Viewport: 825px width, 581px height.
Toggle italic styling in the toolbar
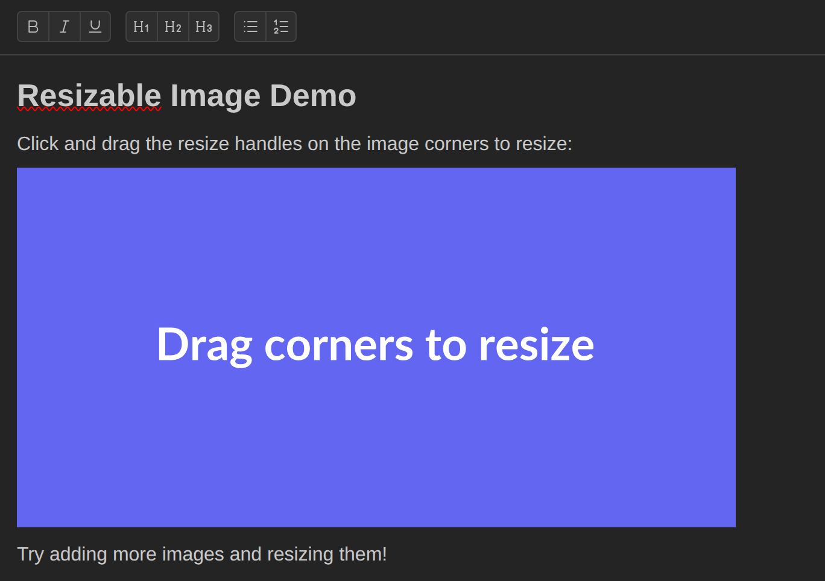point(64,27)
